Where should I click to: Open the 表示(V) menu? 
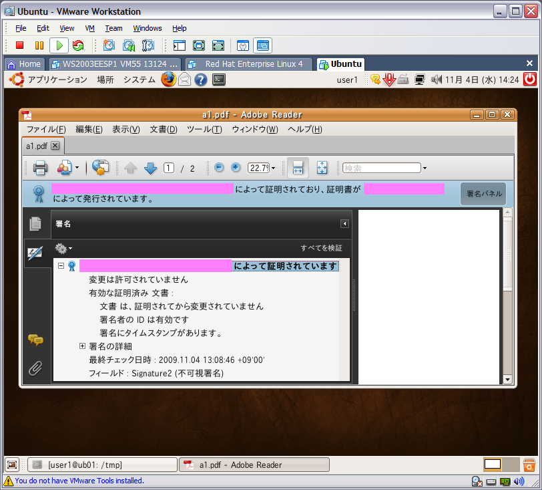tap(126, 130)
